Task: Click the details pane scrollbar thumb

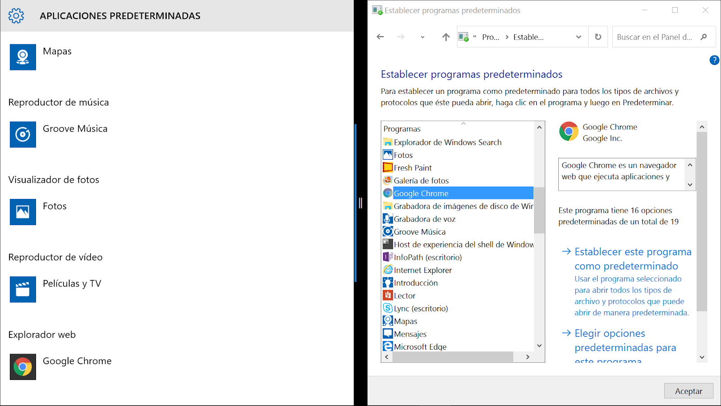Action: (702, 221)
